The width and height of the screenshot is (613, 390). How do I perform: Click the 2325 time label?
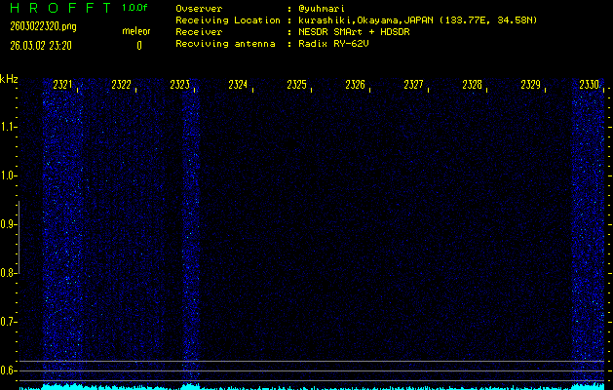click(x=296, y=86)
